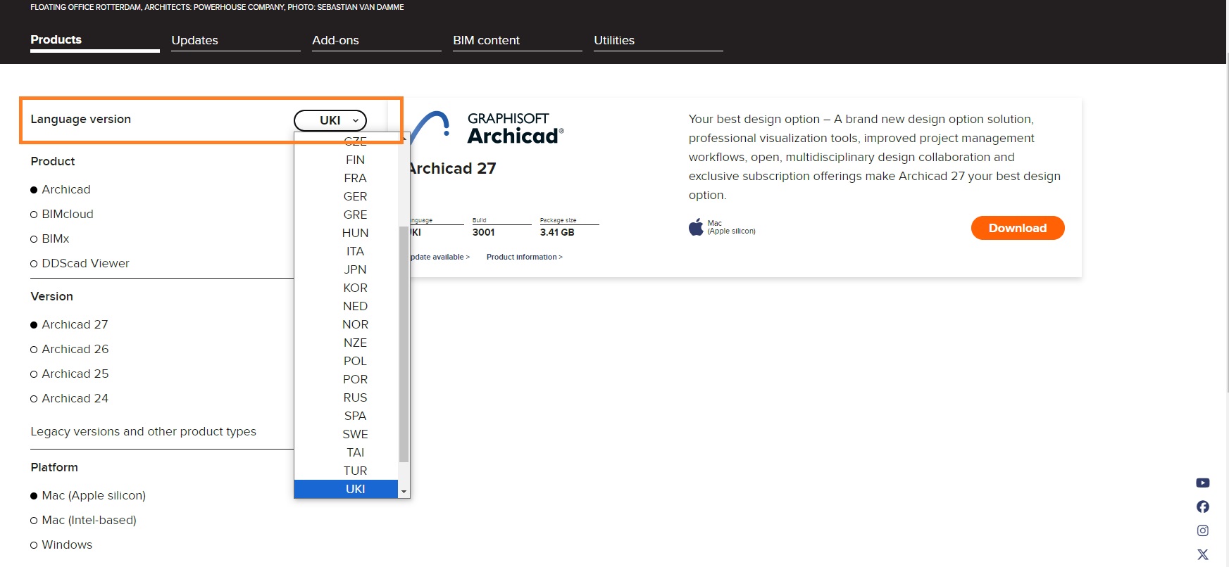Select the Archicad product radio button
The image size is (1229, 567).
tap(61, 189)
